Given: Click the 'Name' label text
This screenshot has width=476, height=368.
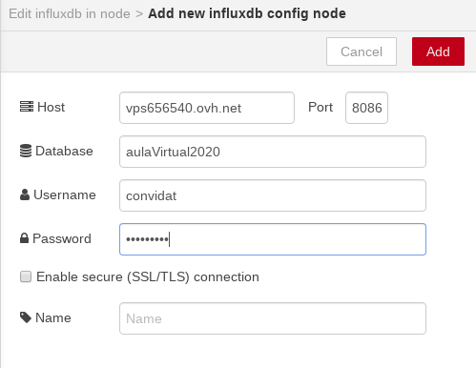Looking at the screenshot, I should tap(53, 317).
